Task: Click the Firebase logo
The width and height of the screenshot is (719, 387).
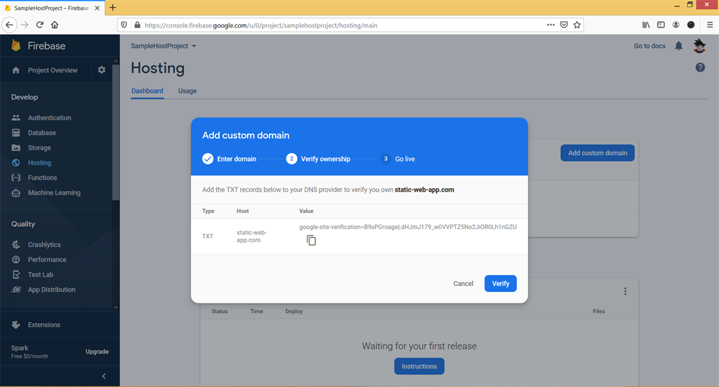Action: 38,46
